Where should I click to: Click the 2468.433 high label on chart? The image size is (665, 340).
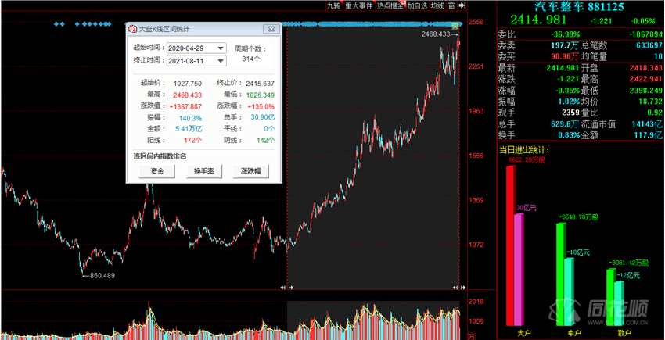coord(436,34)
